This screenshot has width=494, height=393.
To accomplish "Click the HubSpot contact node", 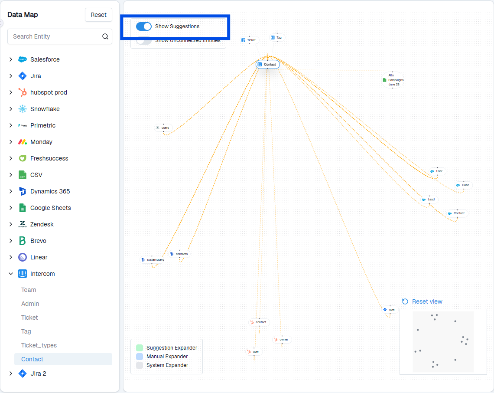I will pyautogui.click(x=259, y=322).
